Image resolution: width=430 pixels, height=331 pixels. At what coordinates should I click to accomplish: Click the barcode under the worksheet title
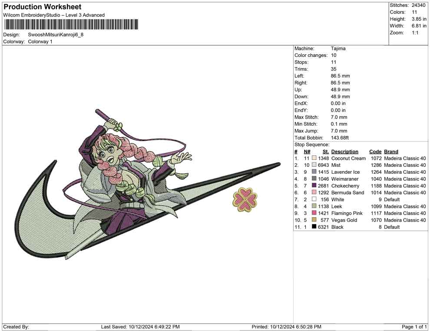click(71, 25)
